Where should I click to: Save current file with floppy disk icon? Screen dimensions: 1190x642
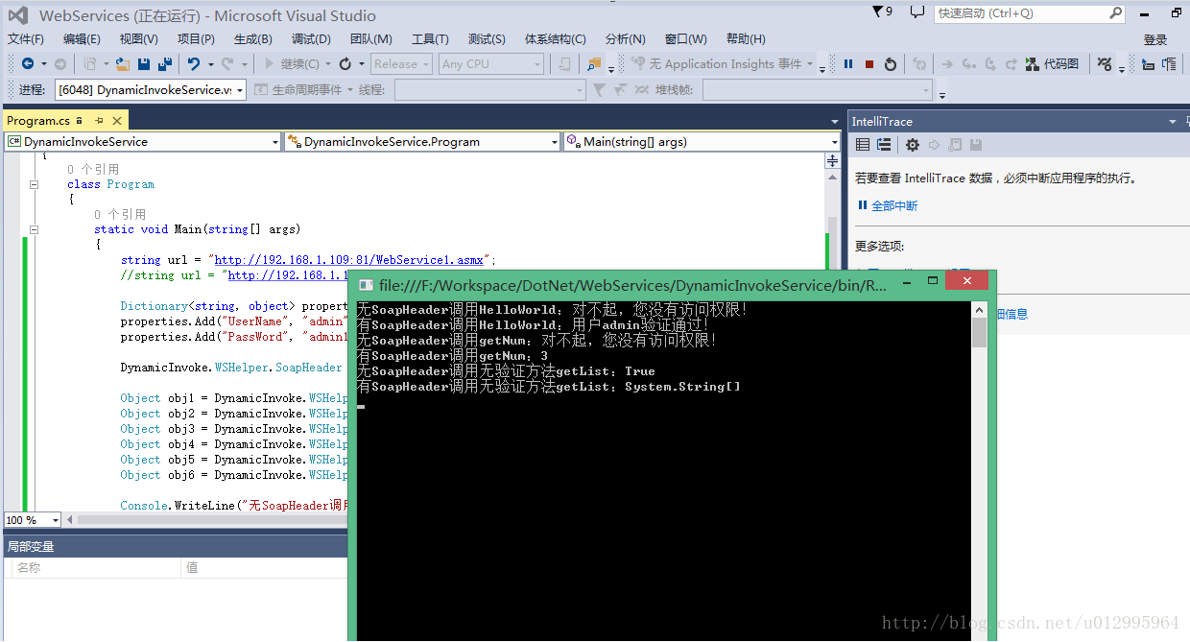click(x=144, y=64)
